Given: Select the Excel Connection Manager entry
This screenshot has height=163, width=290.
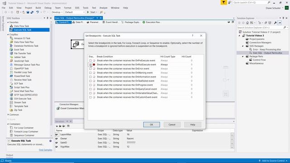Looking at the screenshot, I should click(71, 108).
